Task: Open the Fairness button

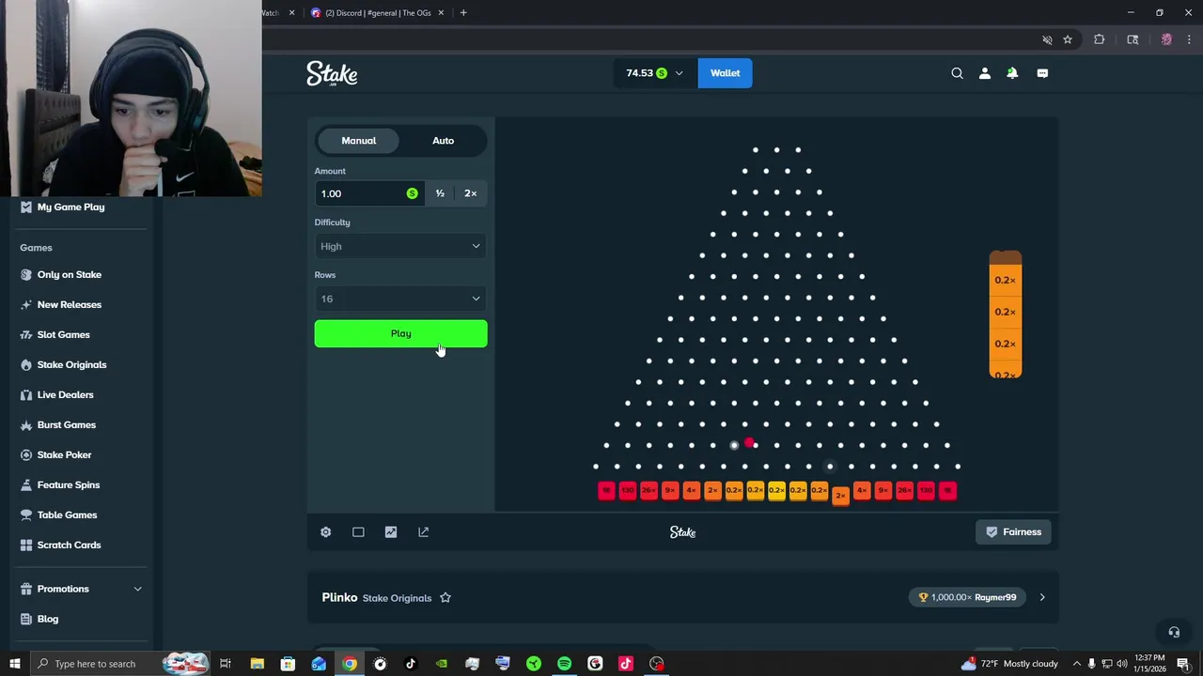Action: point(1013,532)
